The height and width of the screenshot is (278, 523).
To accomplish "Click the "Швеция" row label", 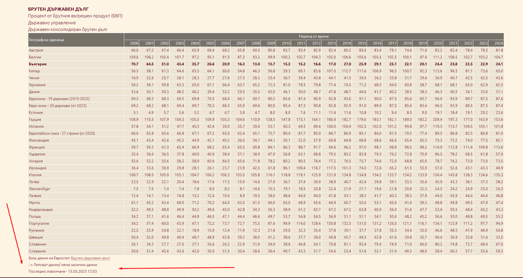I will pyautogui.click(x=36, y=237).
